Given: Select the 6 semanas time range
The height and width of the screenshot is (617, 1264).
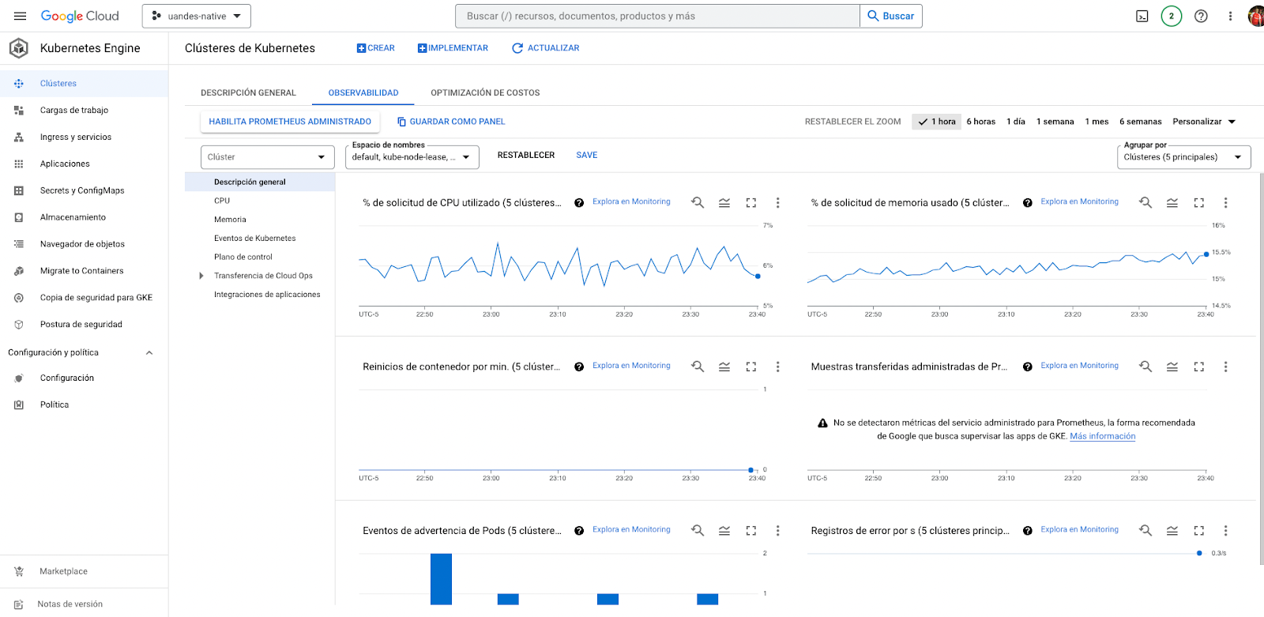Looking at the screenshot, I should coord(1141,122).
